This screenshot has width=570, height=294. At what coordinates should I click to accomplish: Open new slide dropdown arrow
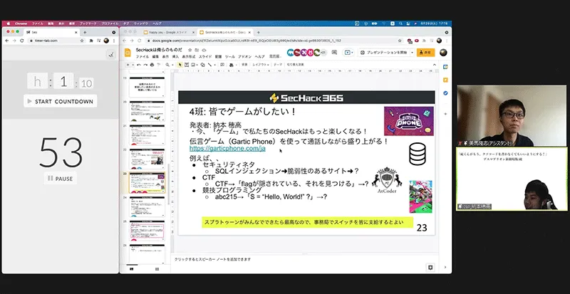133,65
